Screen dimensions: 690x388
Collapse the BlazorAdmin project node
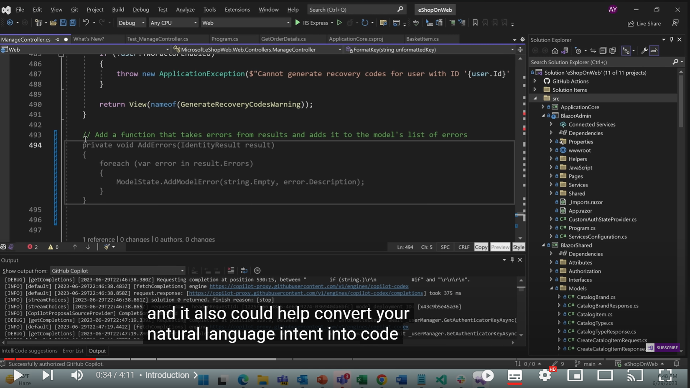[x=543, y=116]
